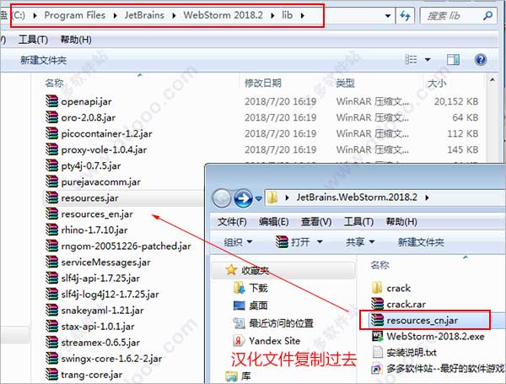Click the trang-core.jar archive icon

pyautogui.click(x=51, y=375)
